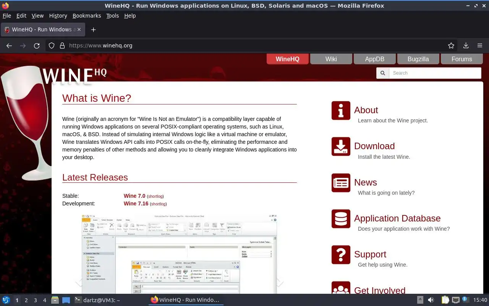Click the blue show desktop icon
Image resolution: width=489 pixels, height=306 pixels.
point(66,300)
